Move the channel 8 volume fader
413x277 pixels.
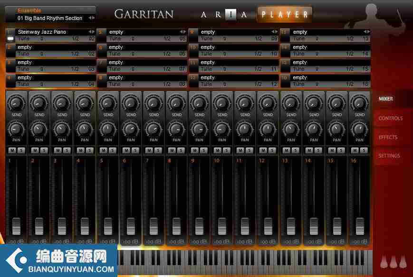pos(176,226)
